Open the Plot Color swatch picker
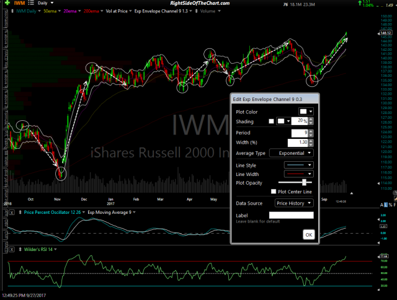397x300 pixels. (x=306, y=111)
